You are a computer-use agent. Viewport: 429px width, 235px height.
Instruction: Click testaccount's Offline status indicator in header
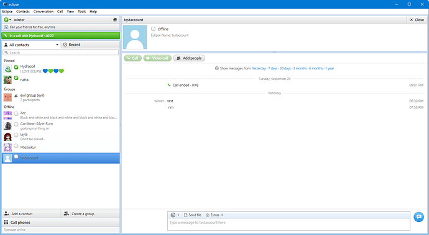[x=153, y=29]
